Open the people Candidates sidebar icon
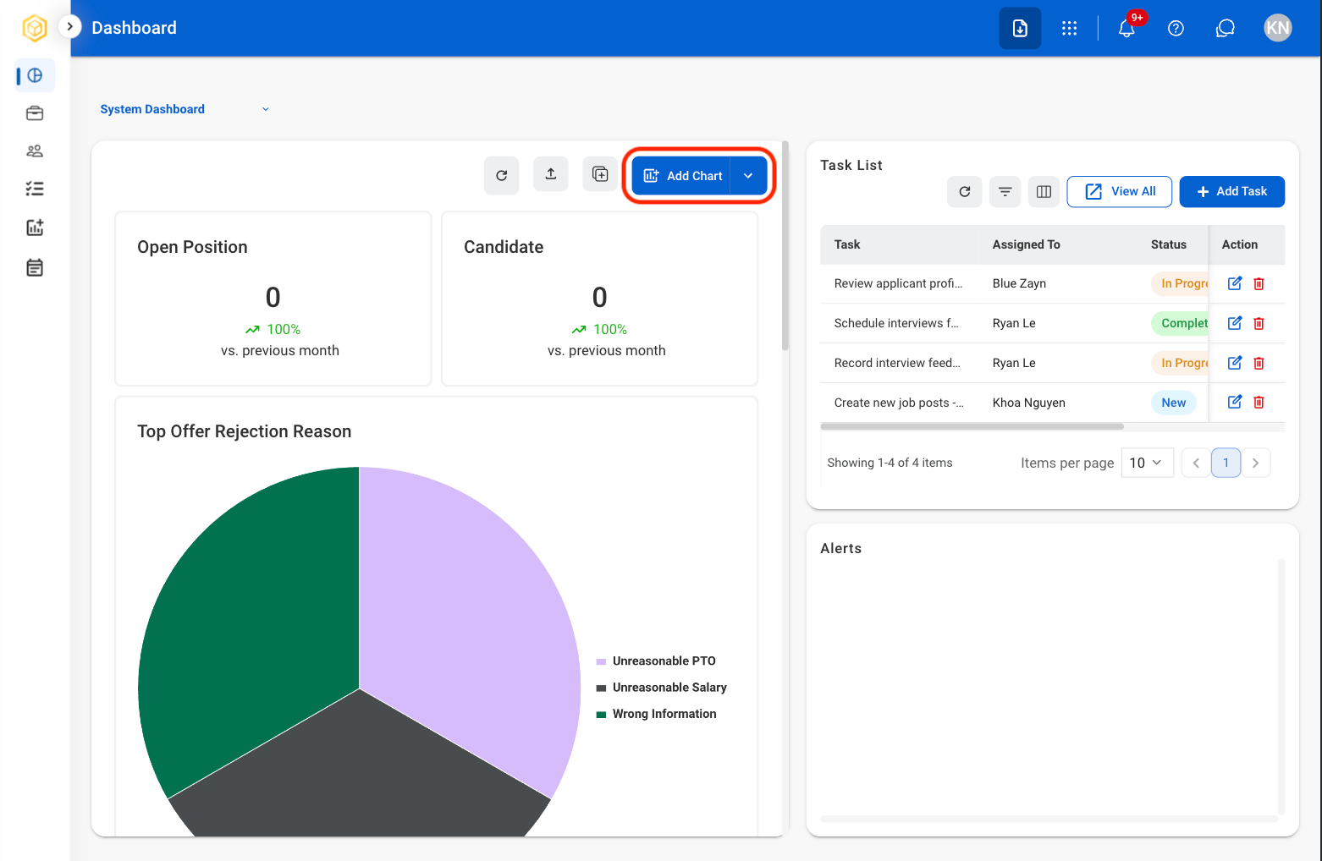The width and height of the screenshot is (1322, 861). pos(35,151)
